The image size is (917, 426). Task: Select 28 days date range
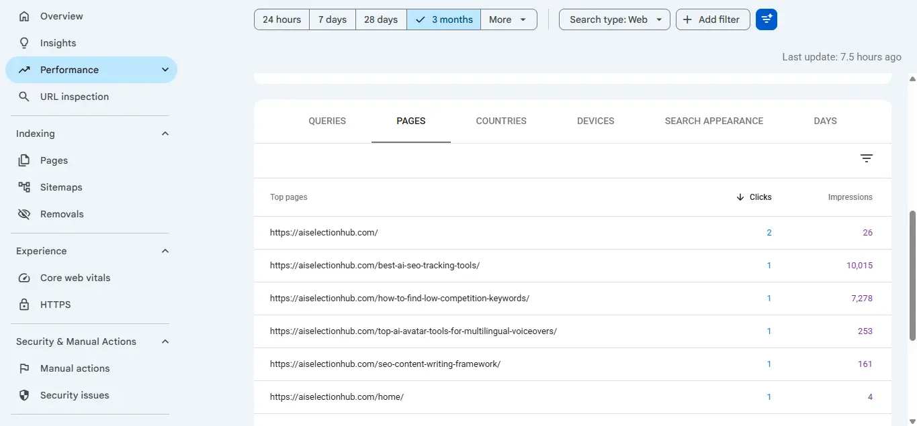tap(381, 19)
